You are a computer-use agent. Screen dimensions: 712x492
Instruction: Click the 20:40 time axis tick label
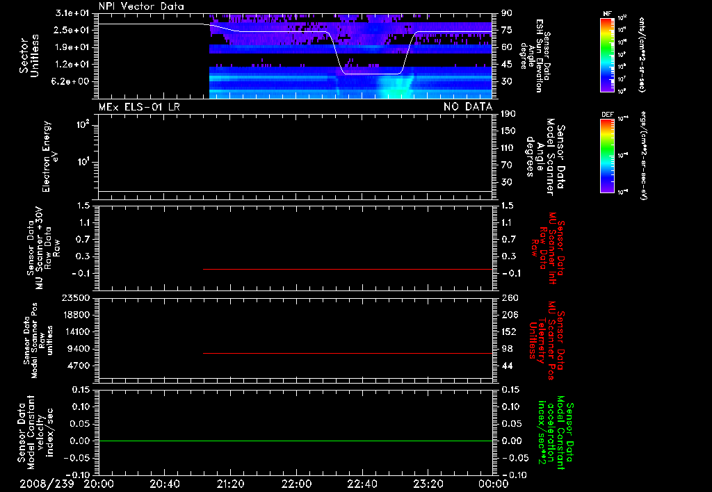tap(164, 484)
